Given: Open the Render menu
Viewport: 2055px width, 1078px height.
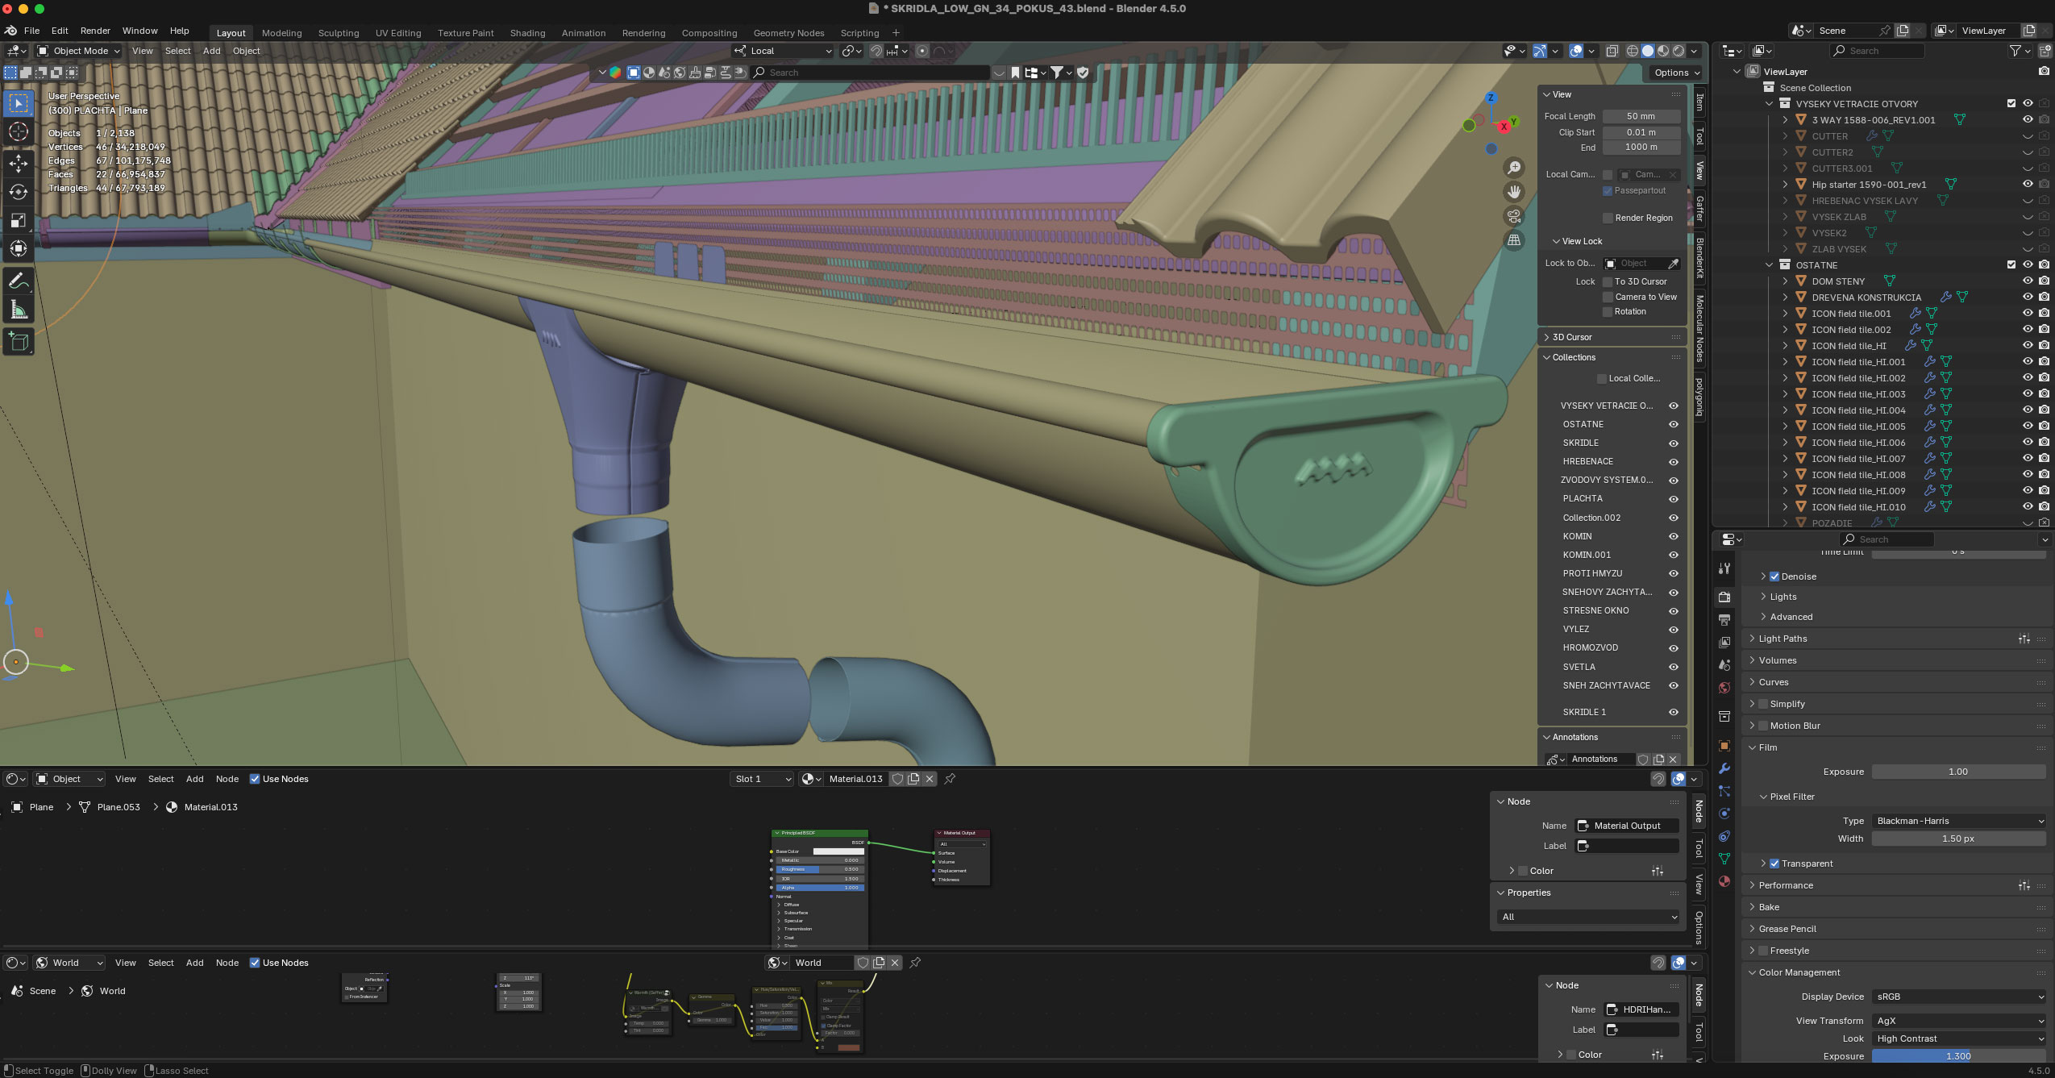Looking at the screenshot, I should tap(95, 31).
